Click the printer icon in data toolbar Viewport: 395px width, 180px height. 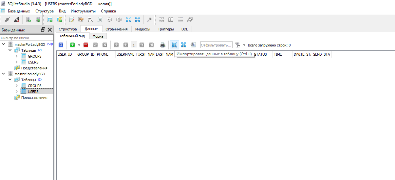click(x=163, y=45)
